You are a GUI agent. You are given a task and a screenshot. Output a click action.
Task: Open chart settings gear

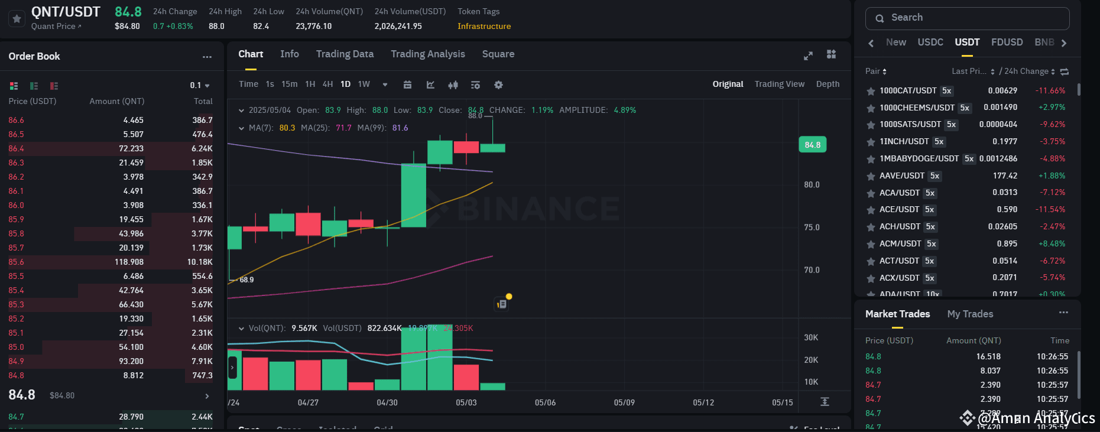click(498, 85)
